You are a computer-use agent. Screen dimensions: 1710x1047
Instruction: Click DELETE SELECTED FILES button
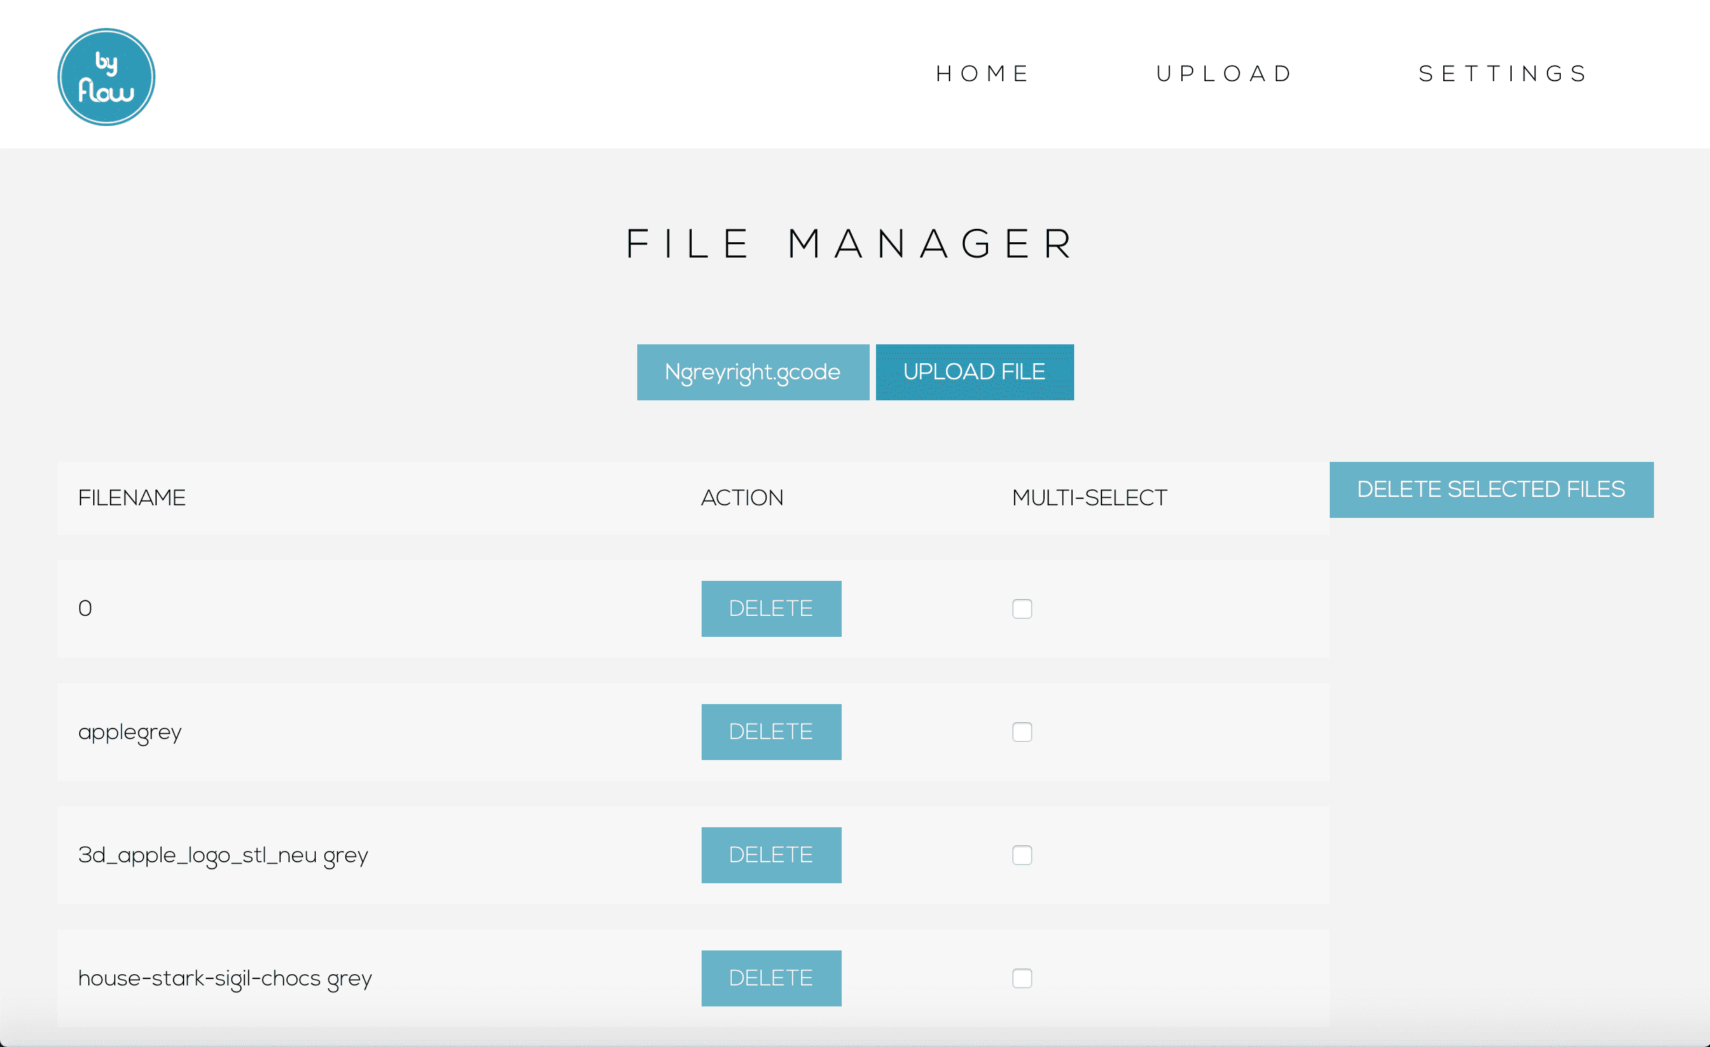[x=1491, y=489]
